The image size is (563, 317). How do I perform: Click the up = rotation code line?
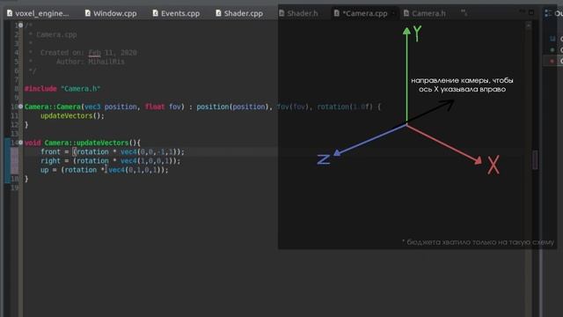104,170
